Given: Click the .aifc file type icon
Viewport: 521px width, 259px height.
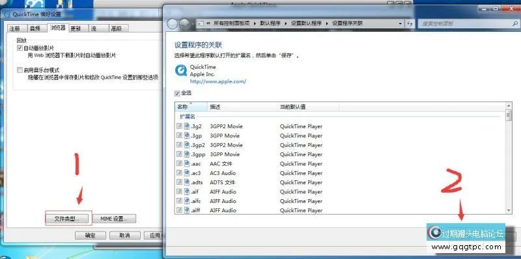Looking at the screenshot, I should [x=187, y=200].
